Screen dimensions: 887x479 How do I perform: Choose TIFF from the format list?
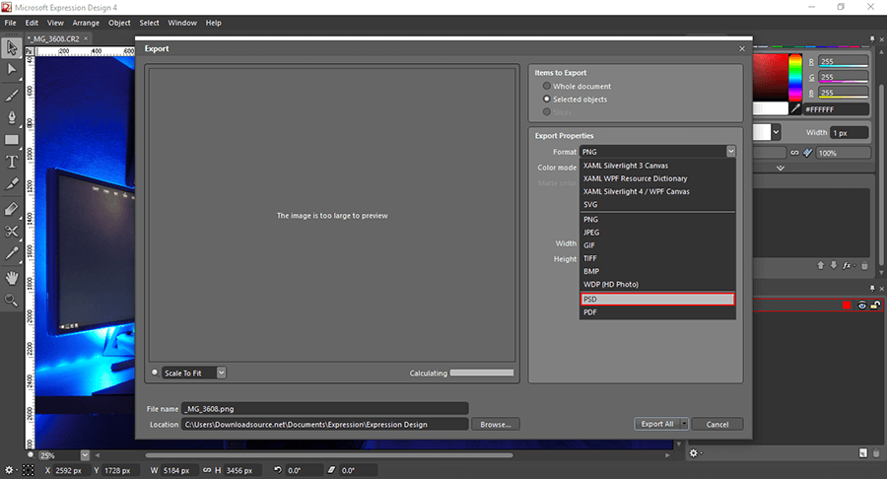click(657, 258)
